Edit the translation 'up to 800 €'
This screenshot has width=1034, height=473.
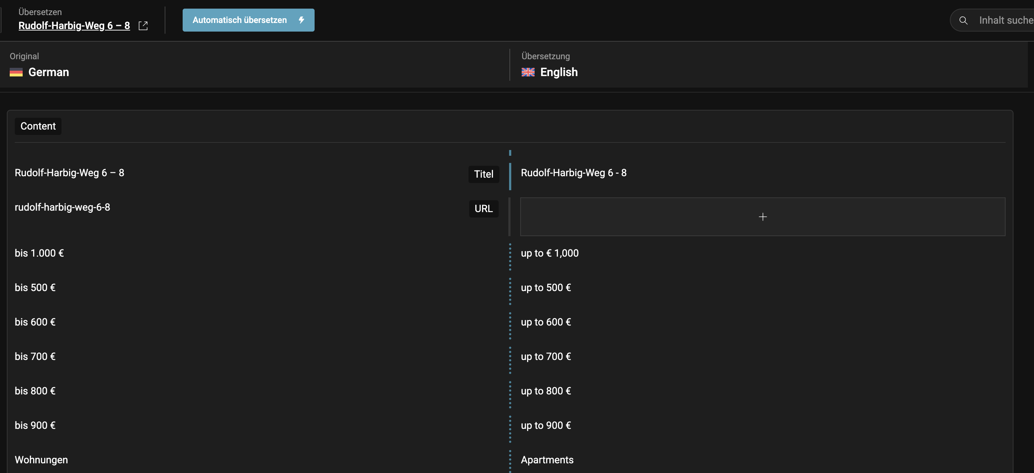click(545, 391)
